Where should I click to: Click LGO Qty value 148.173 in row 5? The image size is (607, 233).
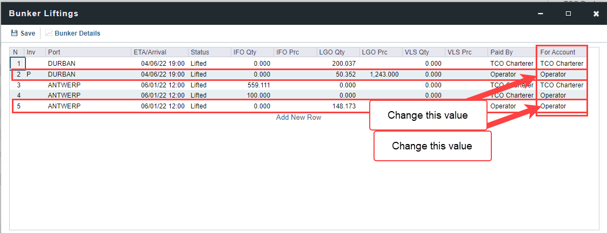pyautogui.click(x=344, y=106)
